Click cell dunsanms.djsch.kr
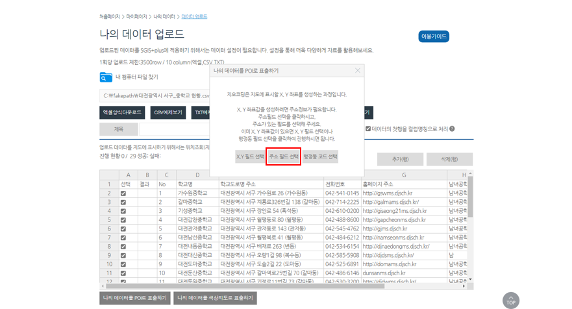Screen dimensions: 572x309 coord(404,273)
